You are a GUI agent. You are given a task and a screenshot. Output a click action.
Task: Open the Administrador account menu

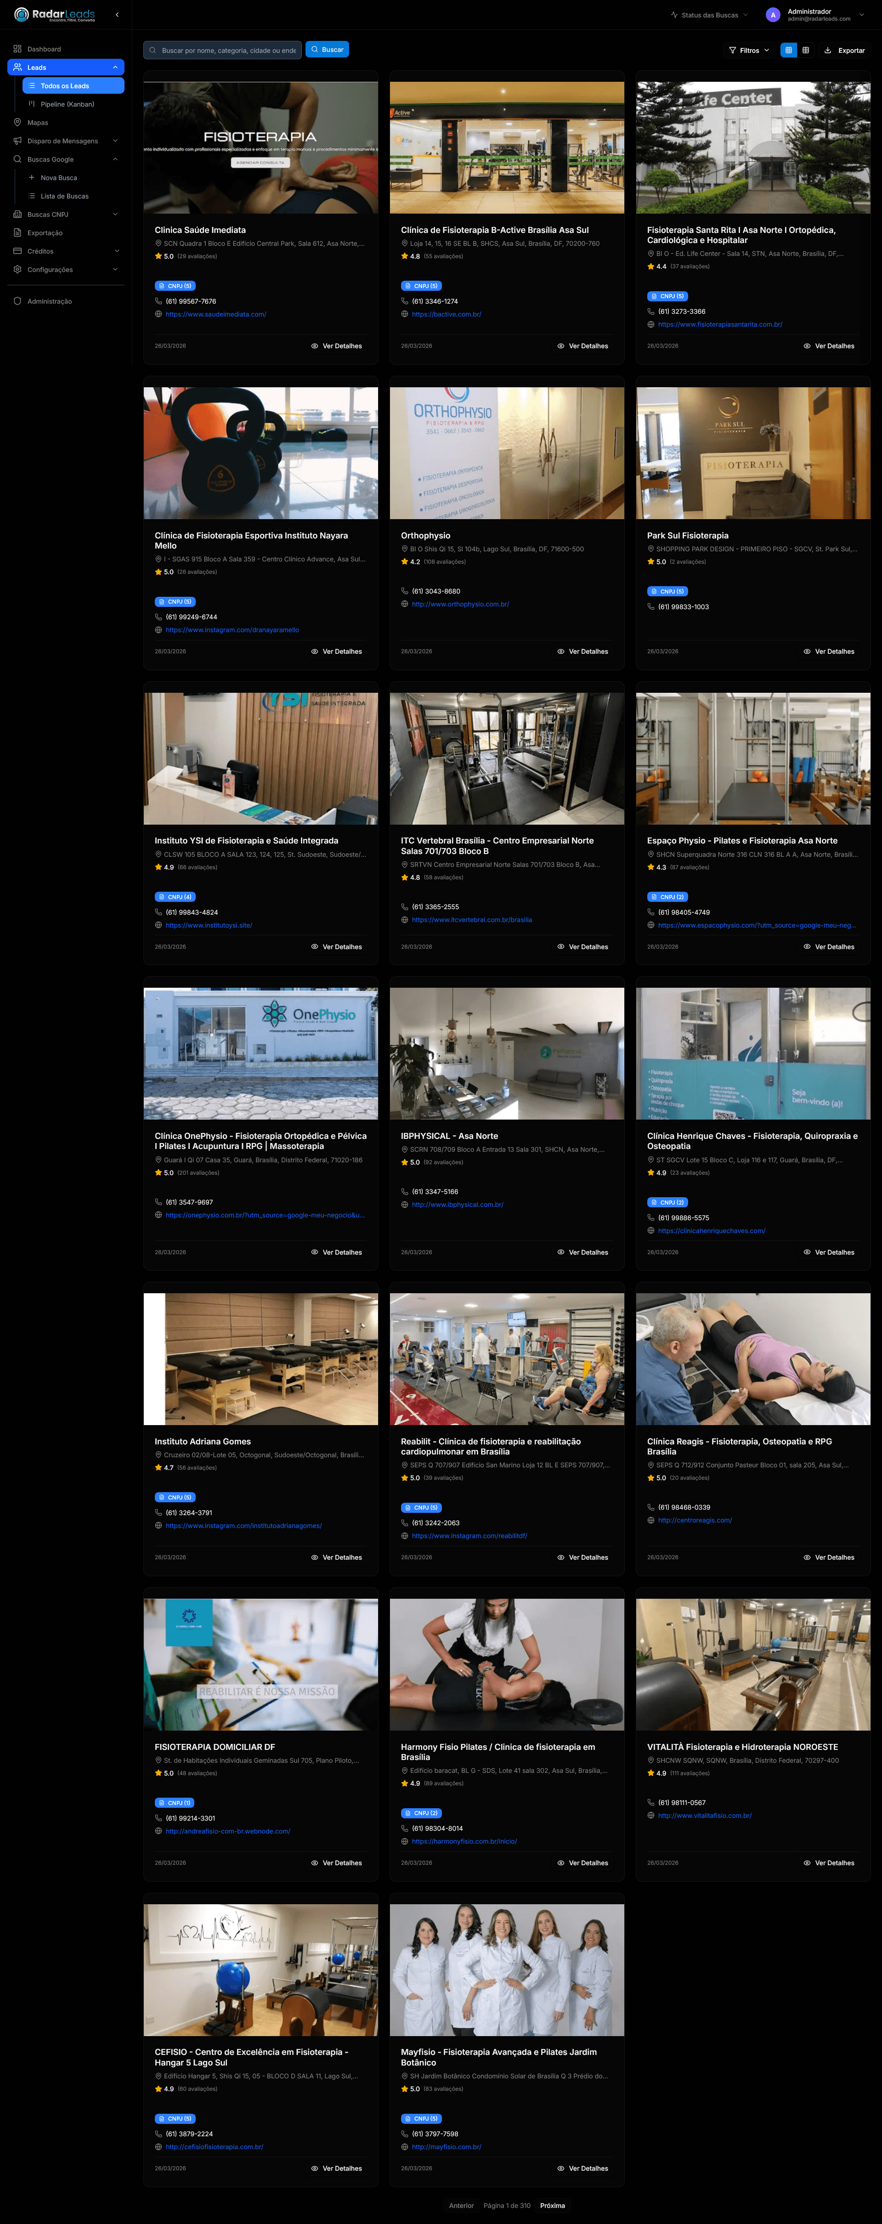pyautogui.click(x=815, y=15)
